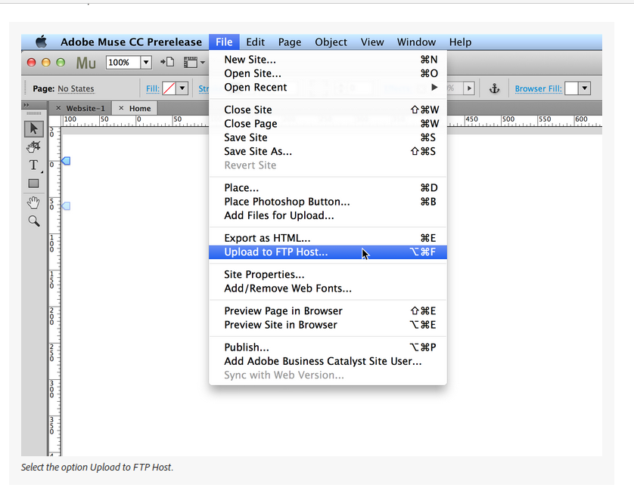Select the Rectangle tool
Viewport: 634px width, 494px height.
[33, 184]
